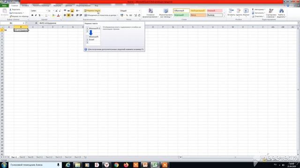Toggle italic formatting
This screenshot has height=168, width=300.
36,15
